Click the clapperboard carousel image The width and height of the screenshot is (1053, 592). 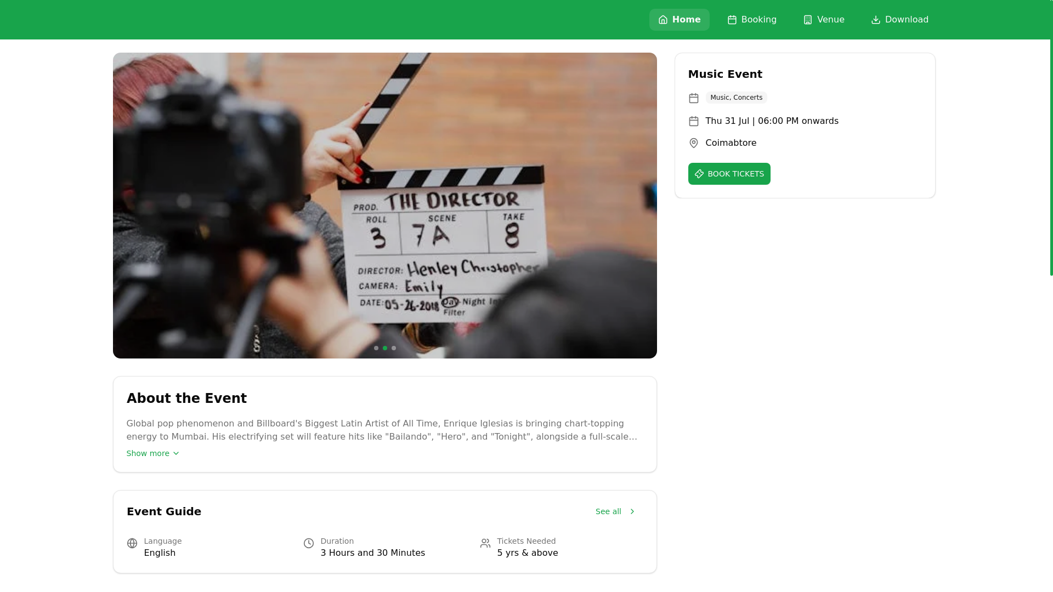(384, 206)
